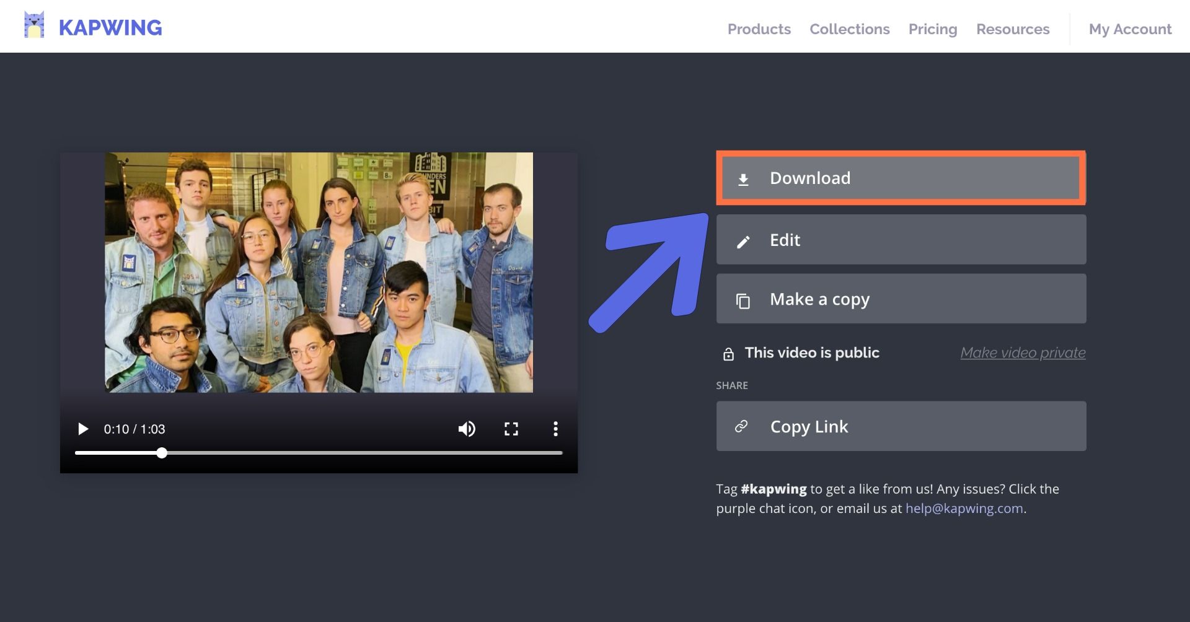This screenshot has height=622, width=1190.
Task: Click the chain link icon for Copy Link
Action: 741,426
